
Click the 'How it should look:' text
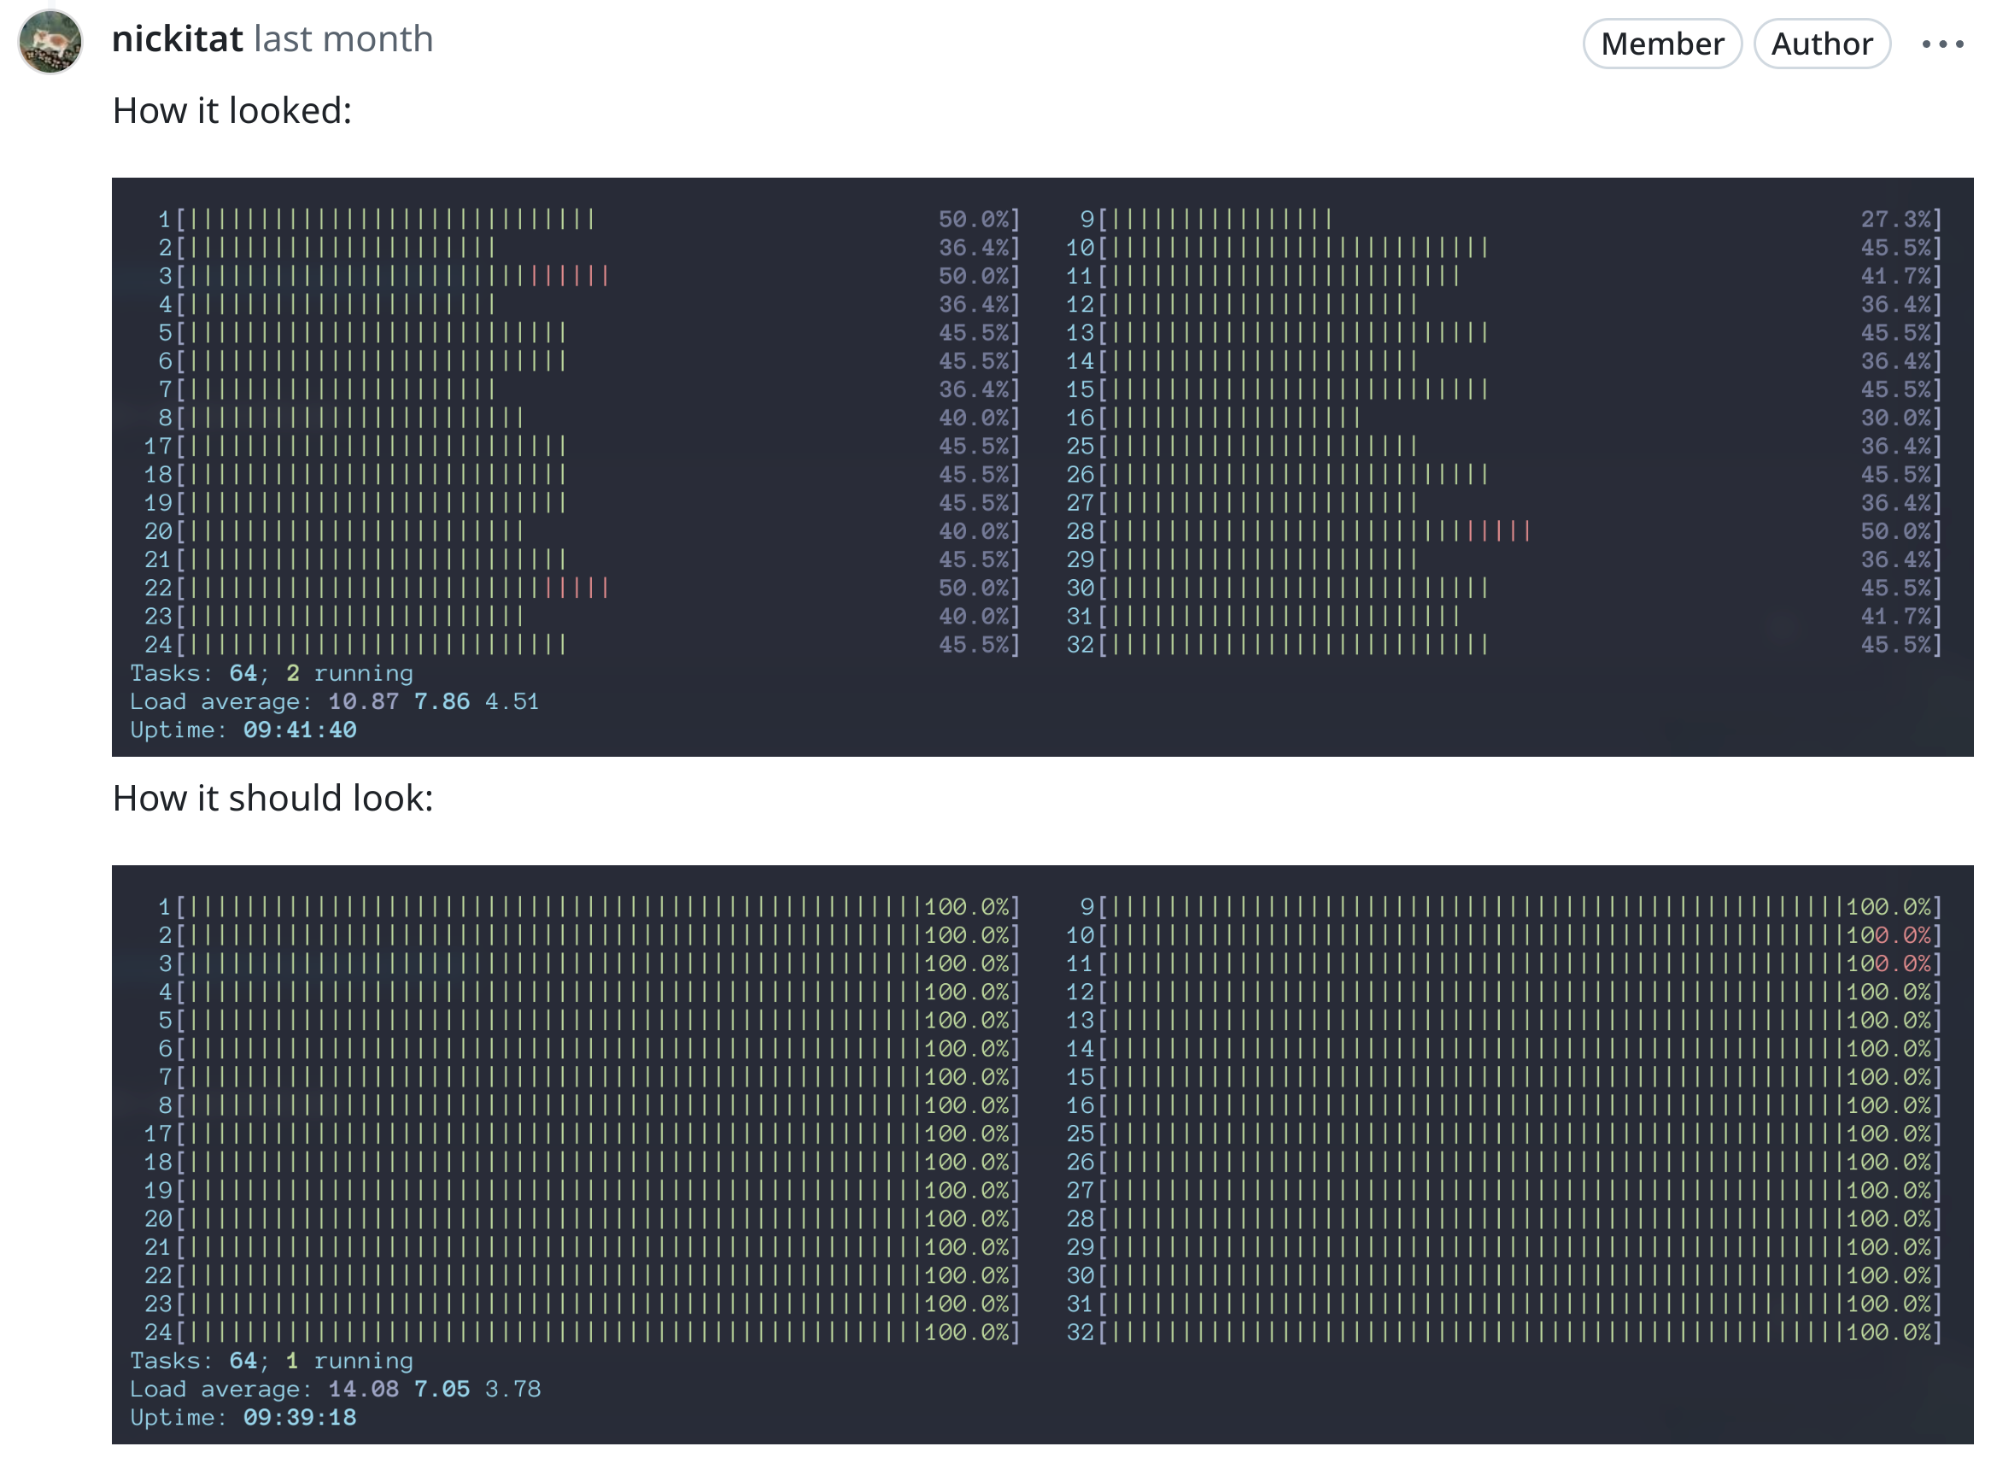pos(272,798)
